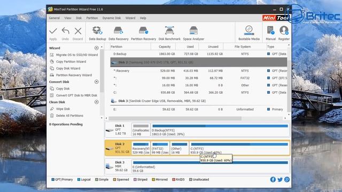Sort by the Capacity column header
Image resolution: width=342 pixels, height=192 pixels.
163,46
